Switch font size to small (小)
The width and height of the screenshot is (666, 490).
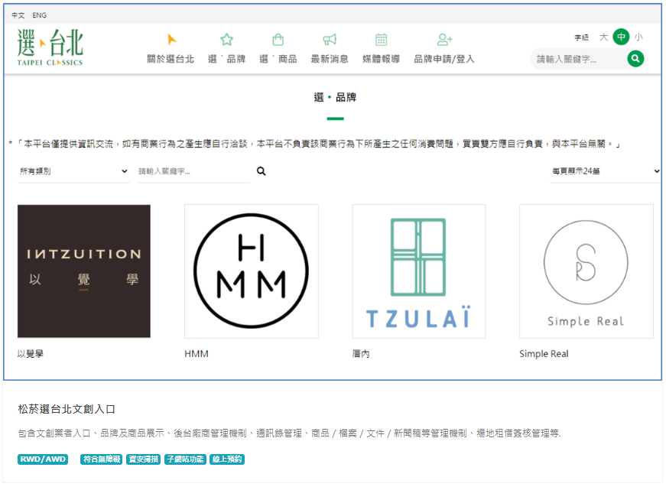pos(638,37)
